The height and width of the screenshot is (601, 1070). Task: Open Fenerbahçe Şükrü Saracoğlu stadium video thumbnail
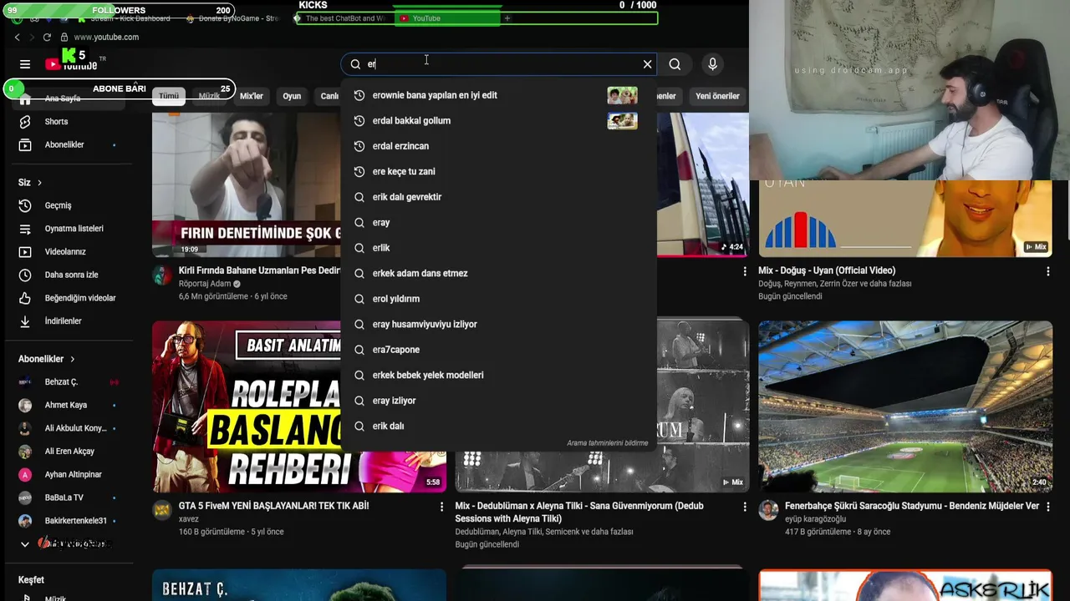905,407
